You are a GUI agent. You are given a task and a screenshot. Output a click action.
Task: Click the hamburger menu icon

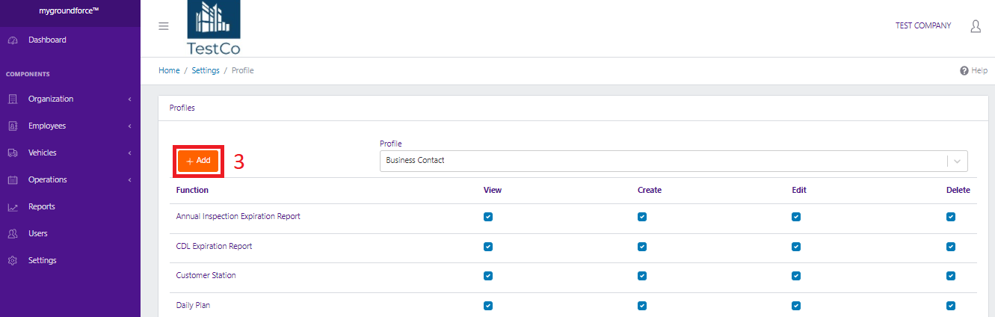pos(164,26)
